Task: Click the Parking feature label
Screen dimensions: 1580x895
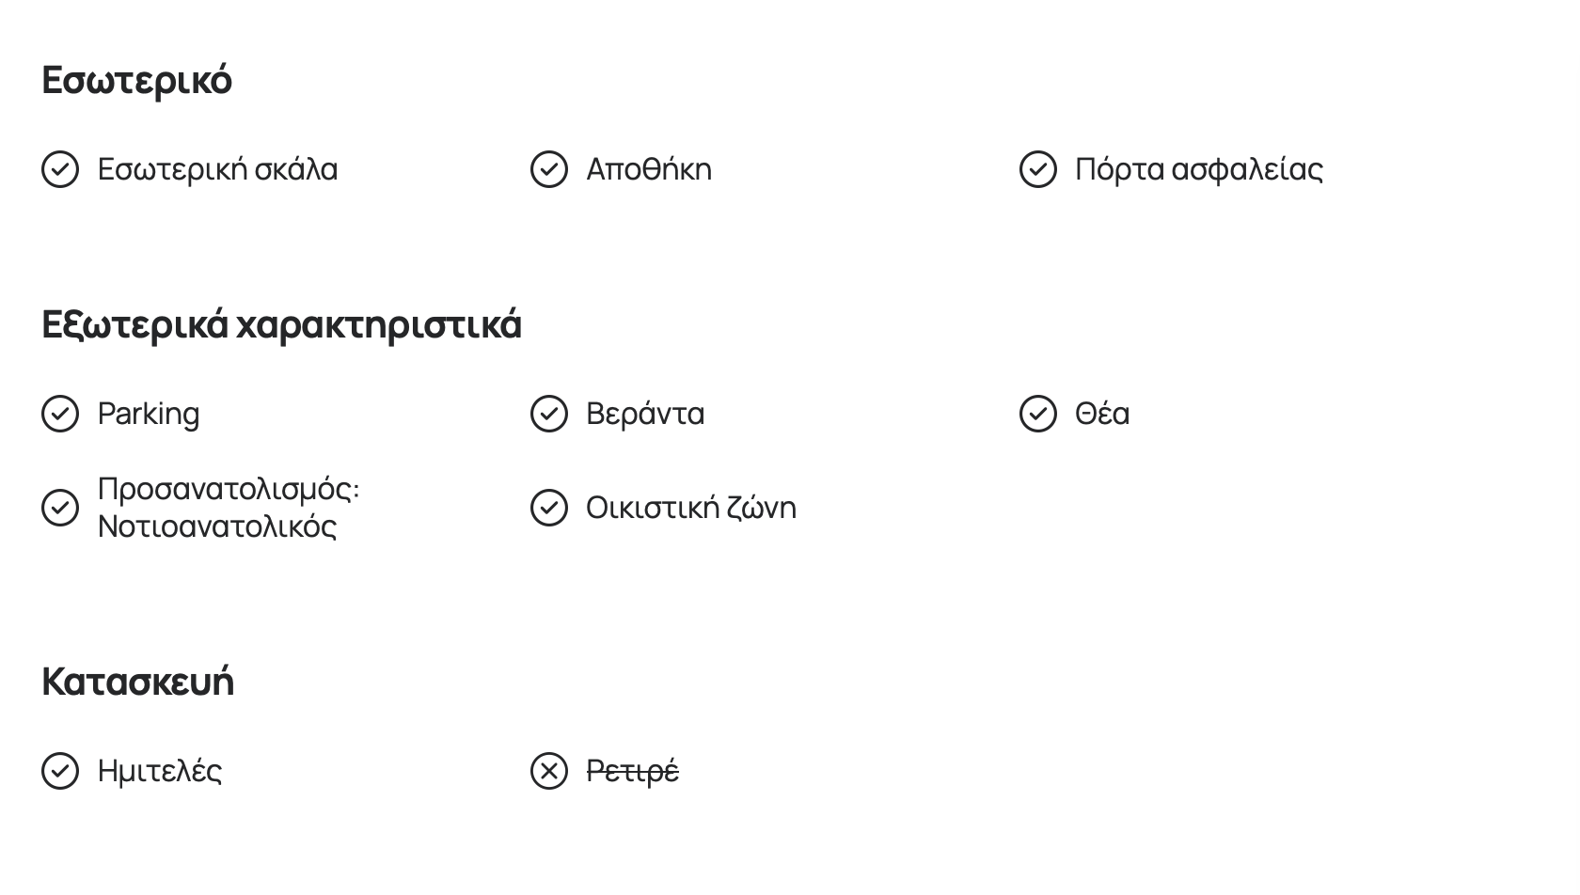Action: tap(149, 415)
